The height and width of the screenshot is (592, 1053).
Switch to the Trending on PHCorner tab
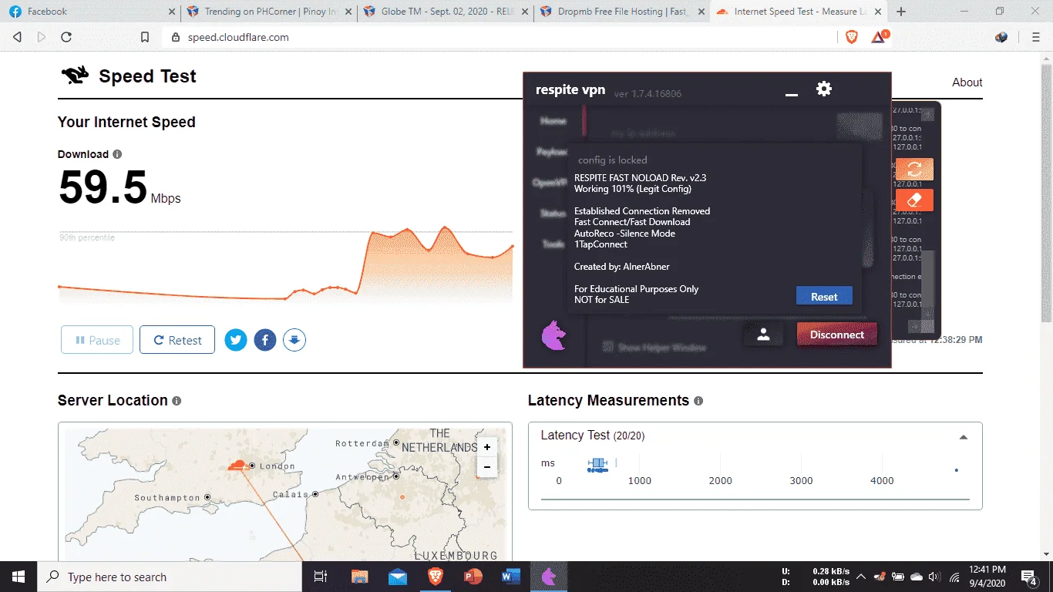pos(270,12)
